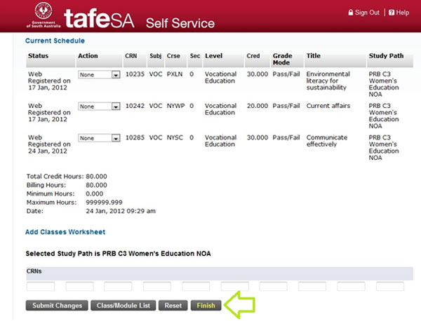
Task: Click CRN value 10285
Action: tap(135, 137)
